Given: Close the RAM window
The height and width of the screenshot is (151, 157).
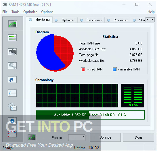Looking at the screenshot, I should pos(150,4).
